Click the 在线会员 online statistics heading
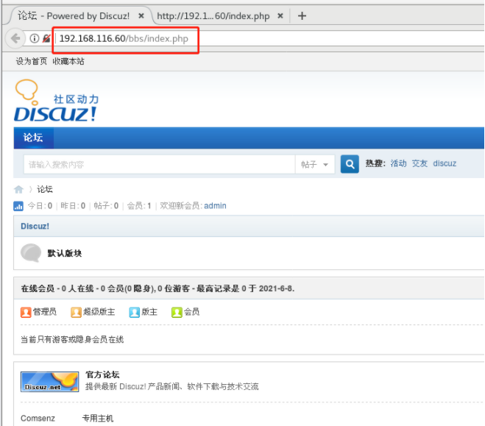The height and width of the screenshot is (426, 485). (157, 288)
